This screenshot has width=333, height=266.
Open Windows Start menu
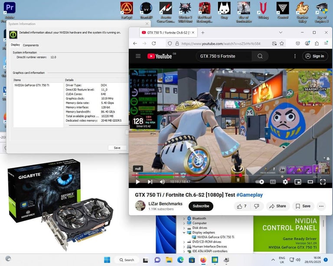107,260
